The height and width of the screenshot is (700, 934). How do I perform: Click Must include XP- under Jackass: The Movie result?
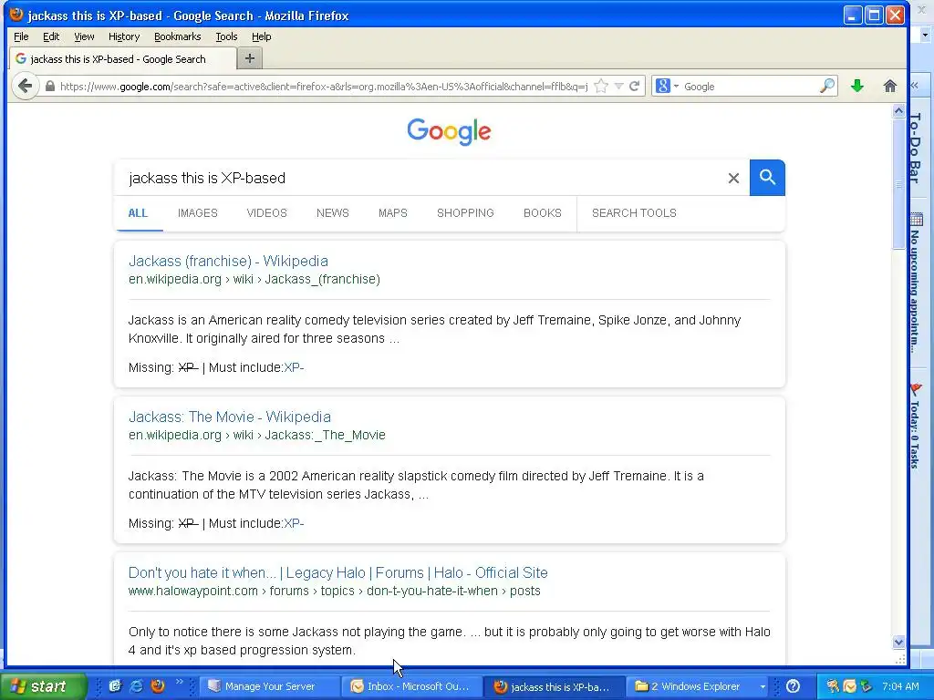[294, 523]
